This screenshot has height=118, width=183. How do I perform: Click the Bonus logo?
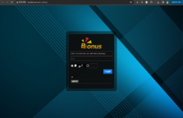pyautogui.click(x=91, y=44)
